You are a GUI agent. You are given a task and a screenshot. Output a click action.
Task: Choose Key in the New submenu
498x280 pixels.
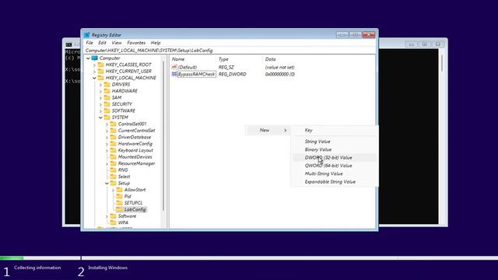pos(334,130)
